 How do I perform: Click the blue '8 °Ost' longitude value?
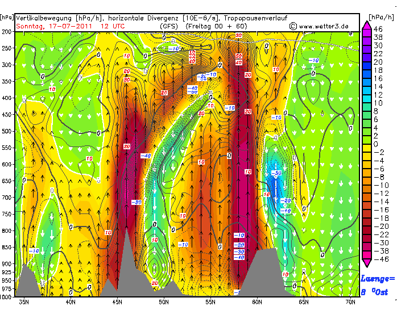coord(374,292)
